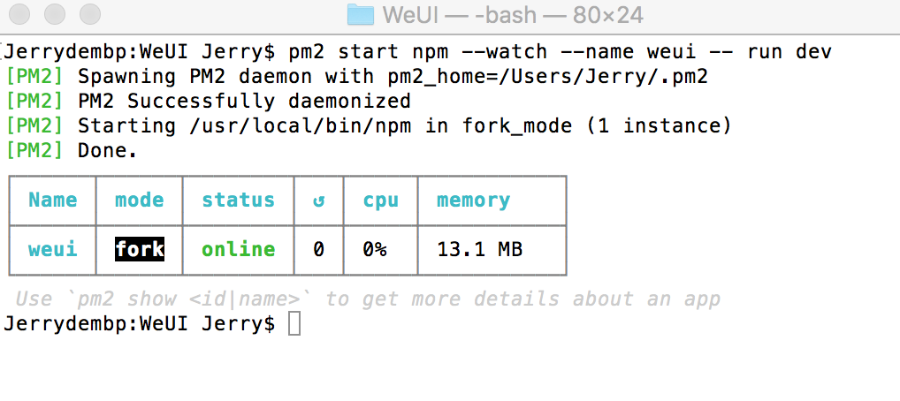
Task: Click the cursor block at the prompt
Action: coord(294,324)
